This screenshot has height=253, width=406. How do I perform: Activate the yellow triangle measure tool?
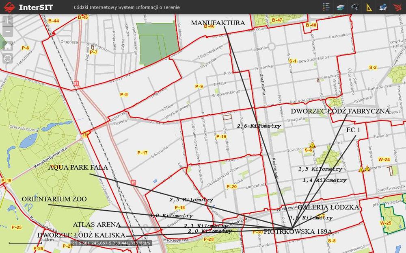[369, 7]
